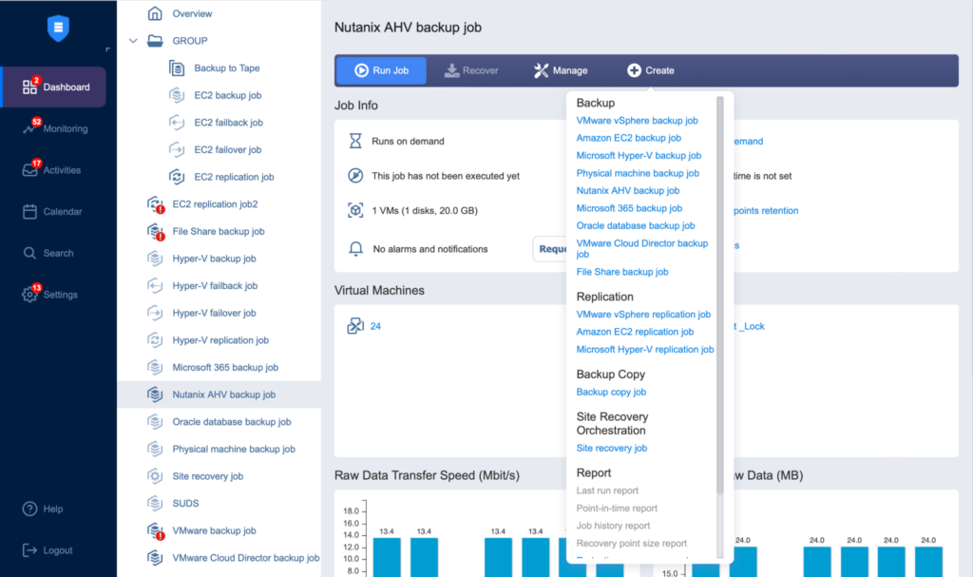Choose Oracle database backup job in menu

point(636,225)
